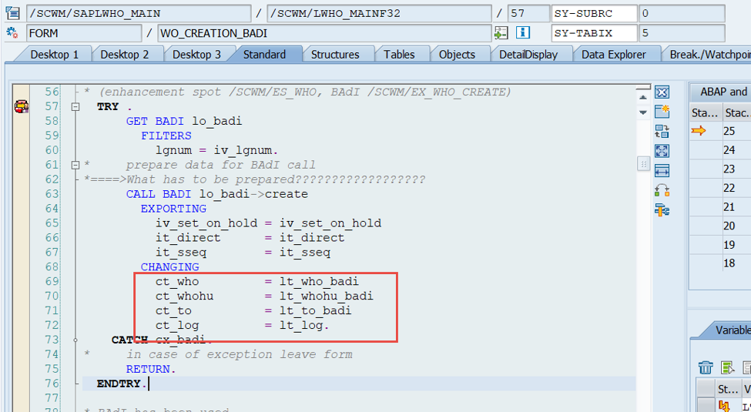Click the breakpoint icon at line 57
The image size is (751, 412).
pos(21,106)
